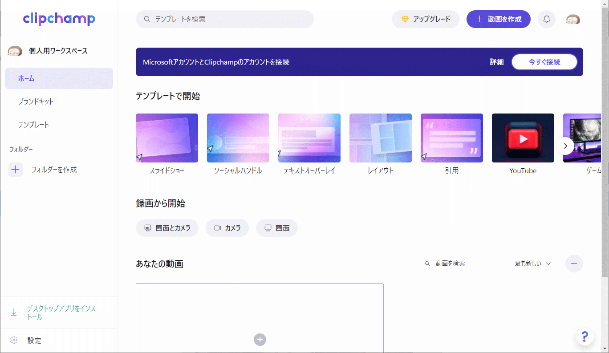Click the plus icon beside video sort
Image resolution: width=609 pixels, height=353 pixels.
tap(574, 264)
